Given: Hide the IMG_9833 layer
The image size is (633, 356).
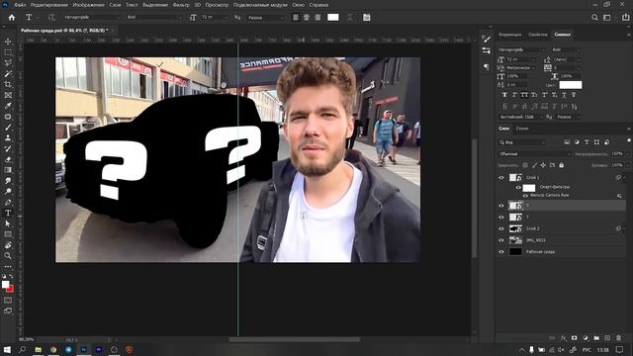Looking at the screenshot, I should tap(501, 240).
